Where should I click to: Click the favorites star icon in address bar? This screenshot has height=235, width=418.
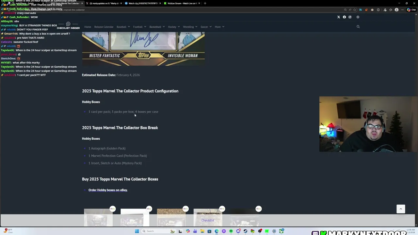(x=354, y=10)
